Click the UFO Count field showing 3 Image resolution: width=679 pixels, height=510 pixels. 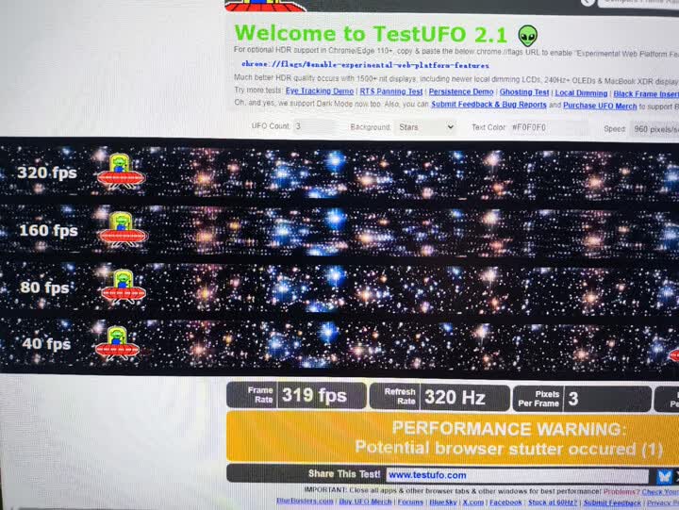pyautogui.click(x=315, y=126)
